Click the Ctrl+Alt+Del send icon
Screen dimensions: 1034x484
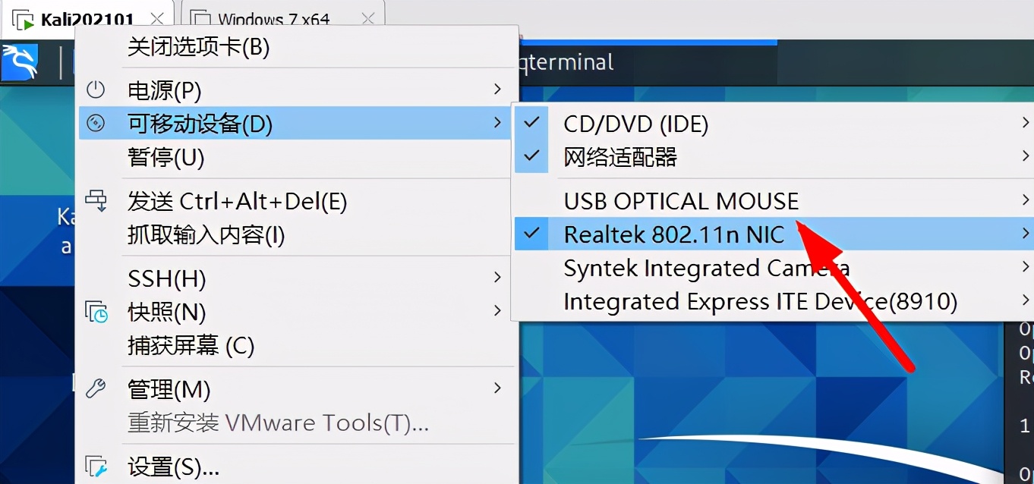click(x=96, y=200)
